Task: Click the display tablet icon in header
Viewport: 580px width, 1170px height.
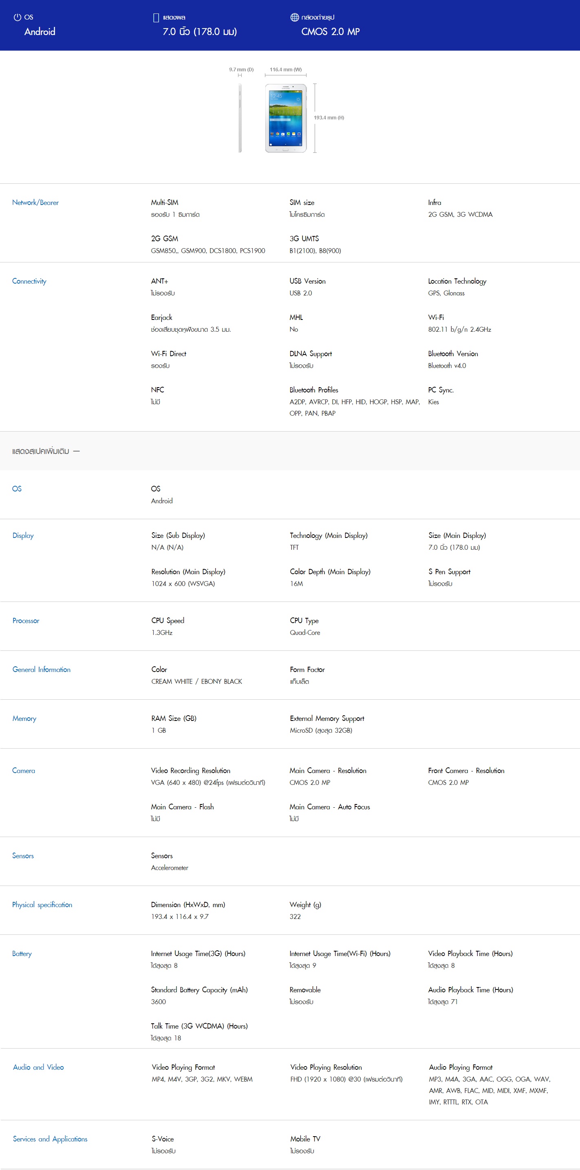Action: coord(156,18)
